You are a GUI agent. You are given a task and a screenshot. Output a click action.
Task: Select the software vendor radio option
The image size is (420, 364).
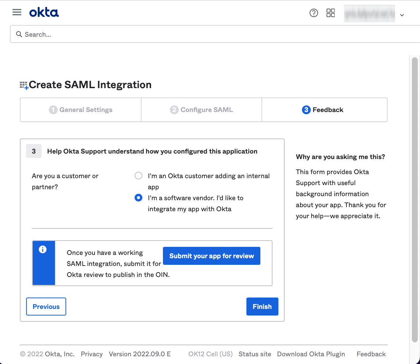tap(139, 198)
